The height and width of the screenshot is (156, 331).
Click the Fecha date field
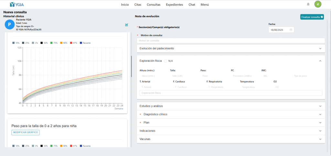click(281, 30)
